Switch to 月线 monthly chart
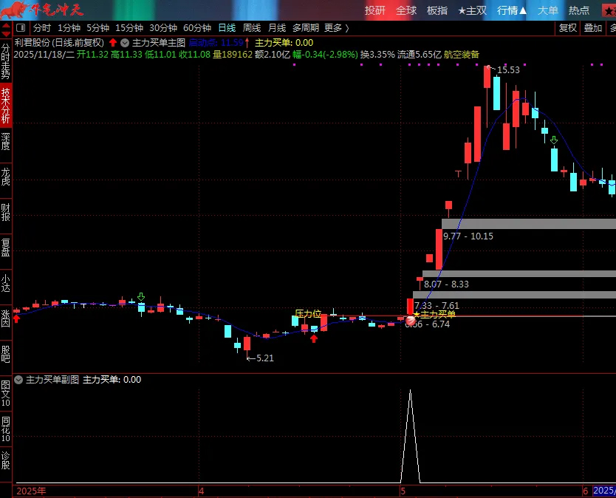616x498 pixels. pyautogui.click(x=277, y=28)
